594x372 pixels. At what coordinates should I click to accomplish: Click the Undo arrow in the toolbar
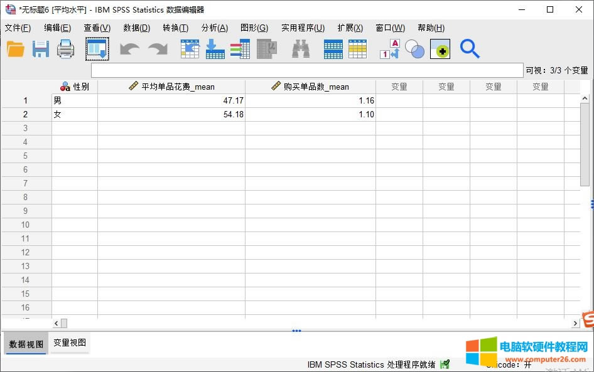tap(129, 49)
